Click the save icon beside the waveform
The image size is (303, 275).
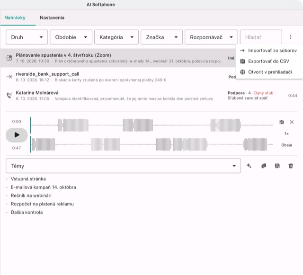(282, 122)
